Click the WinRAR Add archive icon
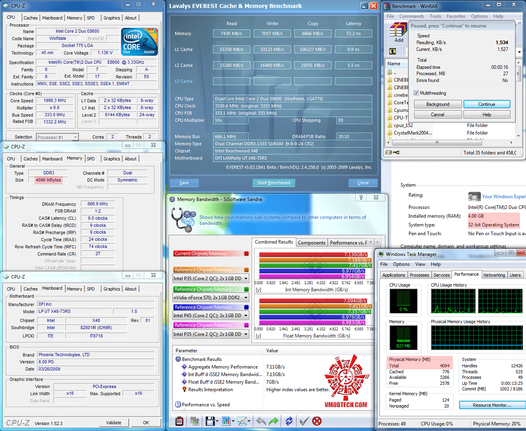526x431 pixels. (399, 31)
